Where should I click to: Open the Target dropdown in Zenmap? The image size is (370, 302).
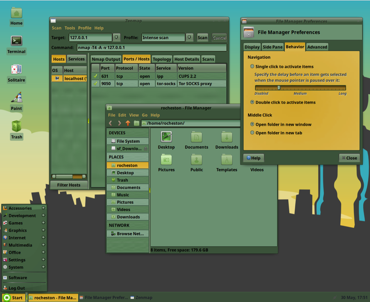click(116, 38)
